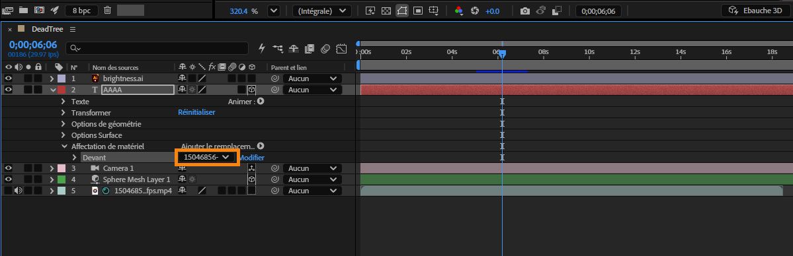Viewport: 793px width, 256px height.
Task: Open the (Intégrale) resolution dropdown
Action: 321,11
